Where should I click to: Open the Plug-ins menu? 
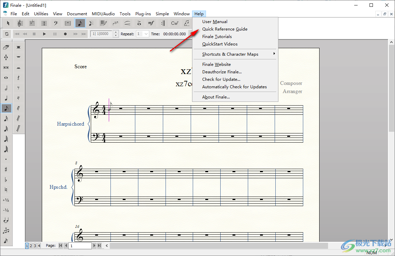click(143, 14)
